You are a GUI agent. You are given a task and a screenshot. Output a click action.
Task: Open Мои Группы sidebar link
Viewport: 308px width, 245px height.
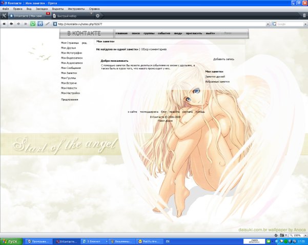(x=68, y=78)
